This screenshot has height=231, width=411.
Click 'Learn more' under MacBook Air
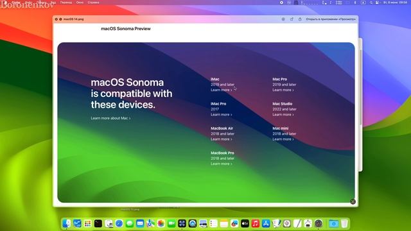pyautogui.click(x=221, y=139)
